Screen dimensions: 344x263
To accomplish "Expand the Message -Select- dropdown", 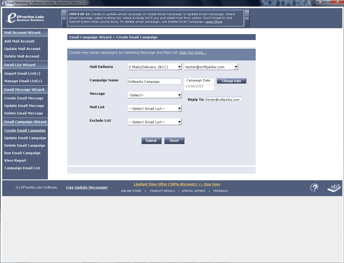I will click(x=155, y=95).
